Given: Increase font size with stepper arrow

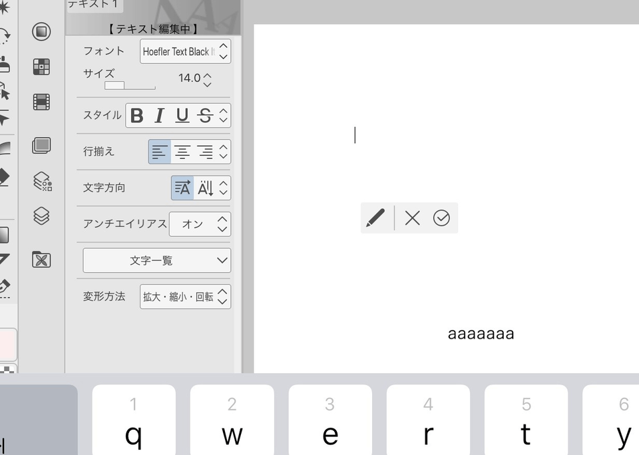Looking at the screenshot, I should [x=208, y=75].
